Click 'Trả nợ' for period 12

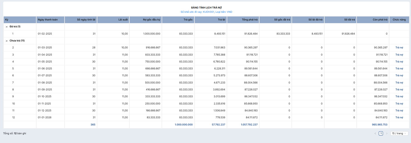coord(399,117)
